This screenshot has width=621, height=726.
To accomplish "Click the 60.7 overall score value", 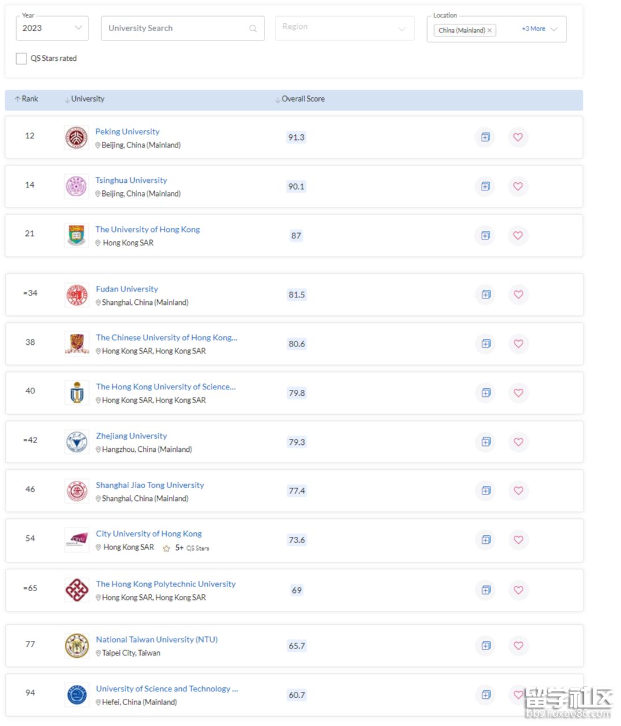I will pyautogui.click(x=297, y=695).
